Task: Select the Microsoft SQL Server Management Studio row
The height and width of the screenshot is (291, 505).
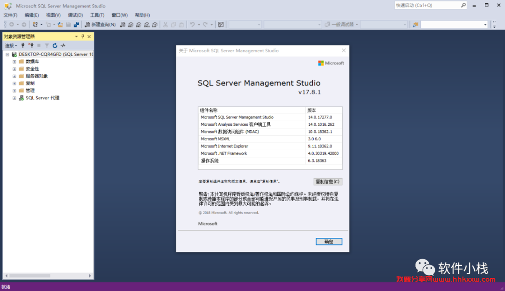Action: point(270,117)
